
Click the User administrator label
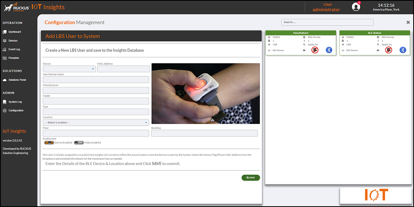click(326, 7)
